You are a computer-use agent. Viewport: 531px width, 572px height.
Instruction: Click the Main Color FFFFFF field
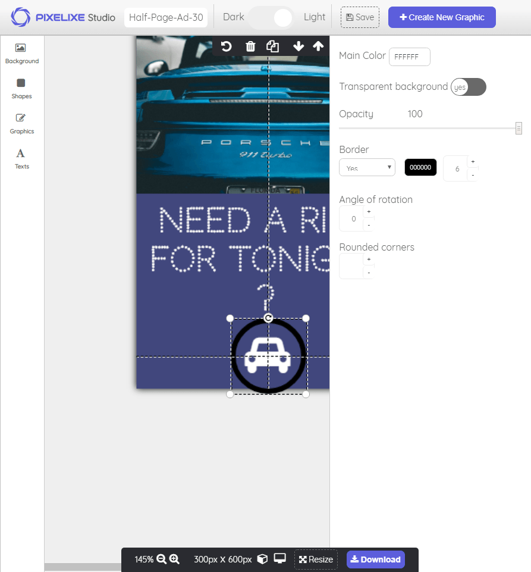(409, 57)
